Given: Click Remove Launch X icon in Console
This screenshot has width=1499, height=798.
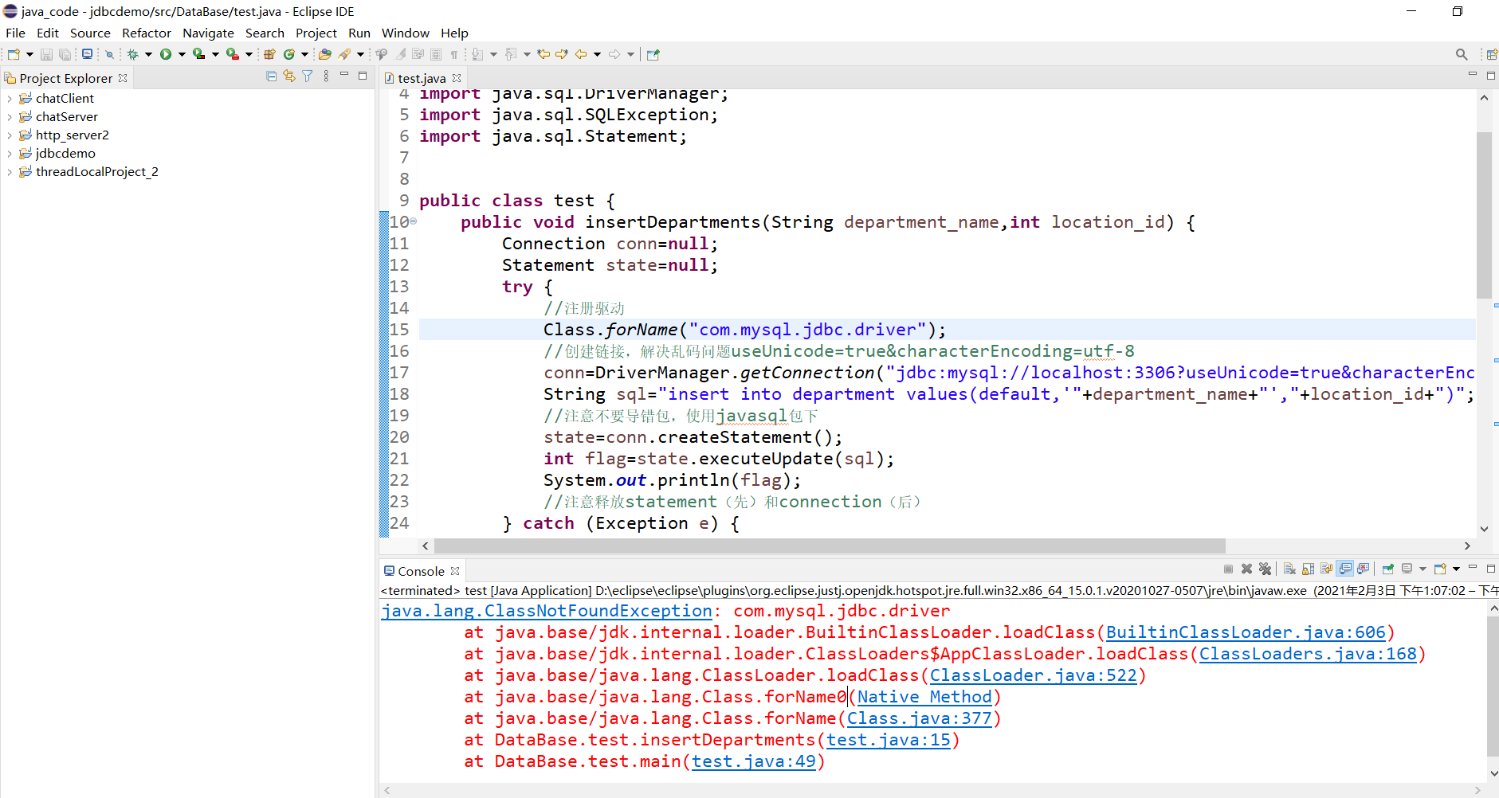Looking at the screenshot, I should coord(1246,569).
